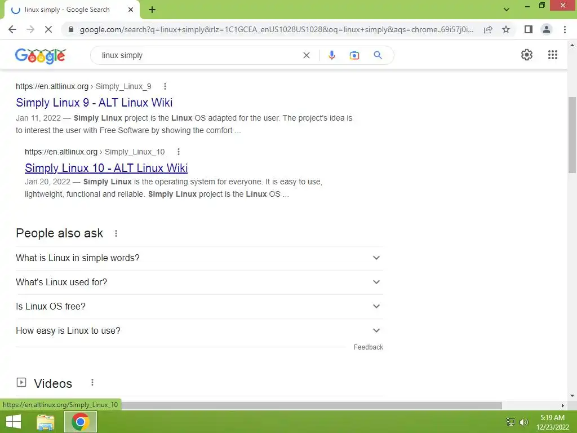This screenshot has width=577, height=433.
Task: Click the magnifier search button
Action: tap(378, 55)
